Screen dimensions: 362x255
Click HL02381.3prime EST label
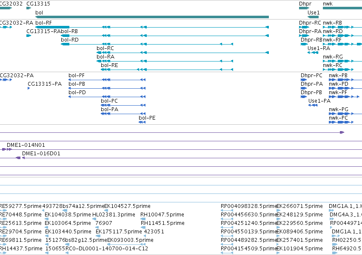coord(114,215)
